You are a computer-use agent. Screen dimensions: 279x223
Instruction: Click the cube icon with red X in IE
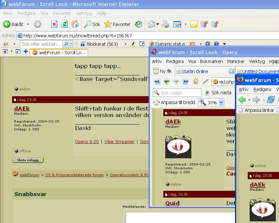(215, 24)
